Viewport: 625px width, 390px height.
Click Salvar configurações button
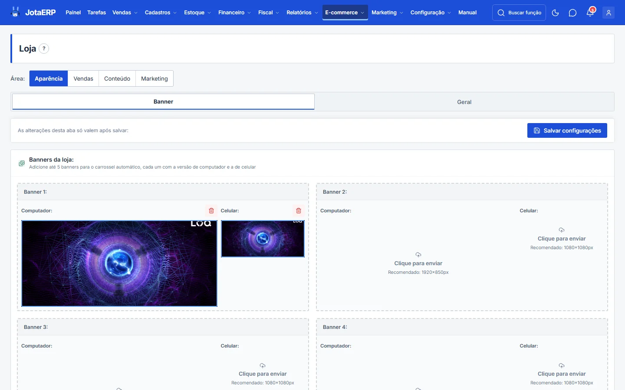tap(567, 130)
